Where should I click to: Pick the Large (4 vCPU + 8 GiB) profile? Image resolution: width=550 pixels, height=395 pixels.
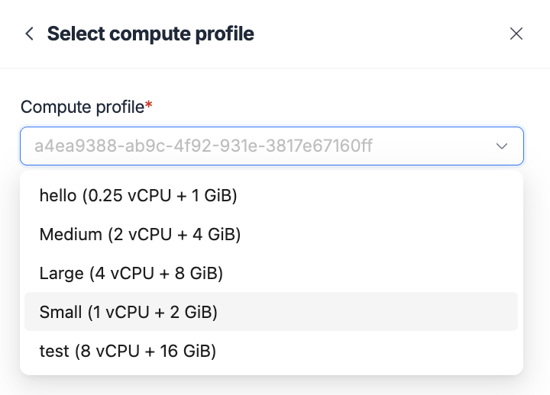[x=131, y=272]
